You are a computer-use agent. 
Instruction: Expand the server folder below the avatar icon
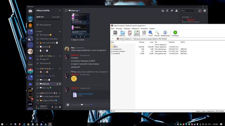pyautogui.click(x=30, y=58)
